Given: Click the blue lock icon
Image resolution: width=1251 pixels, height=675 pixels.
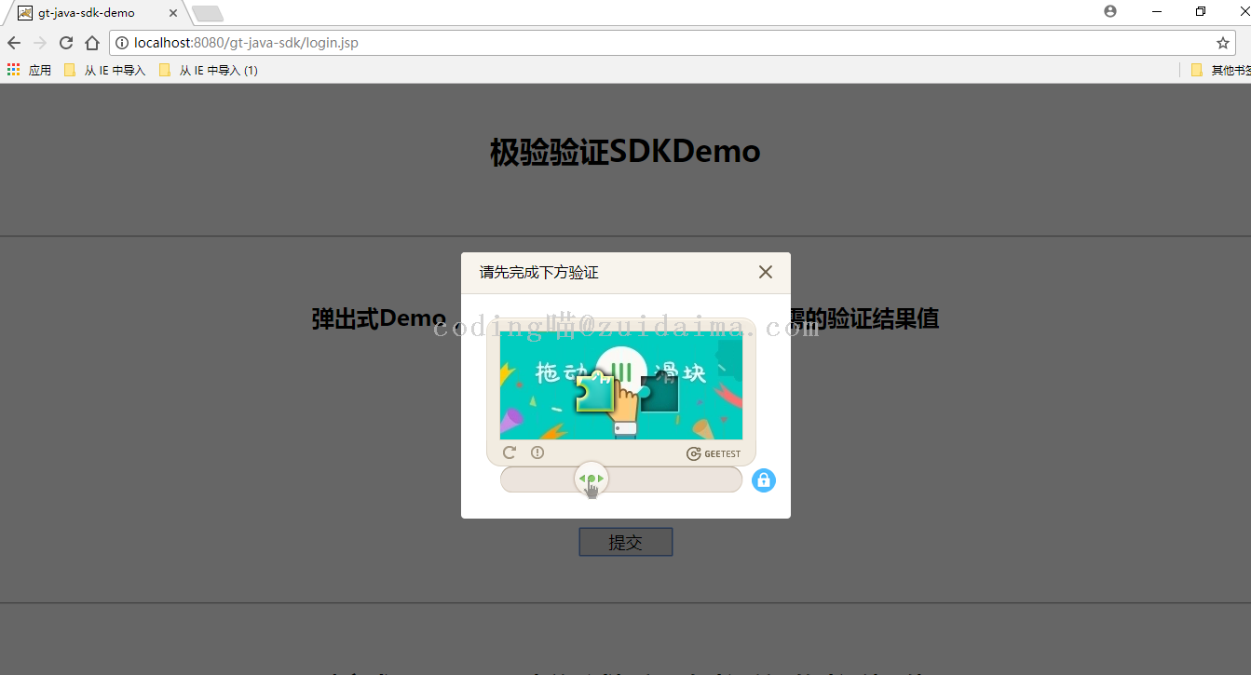Looking at the screenshot, I should pyautogui.click(x=764, y=480).
